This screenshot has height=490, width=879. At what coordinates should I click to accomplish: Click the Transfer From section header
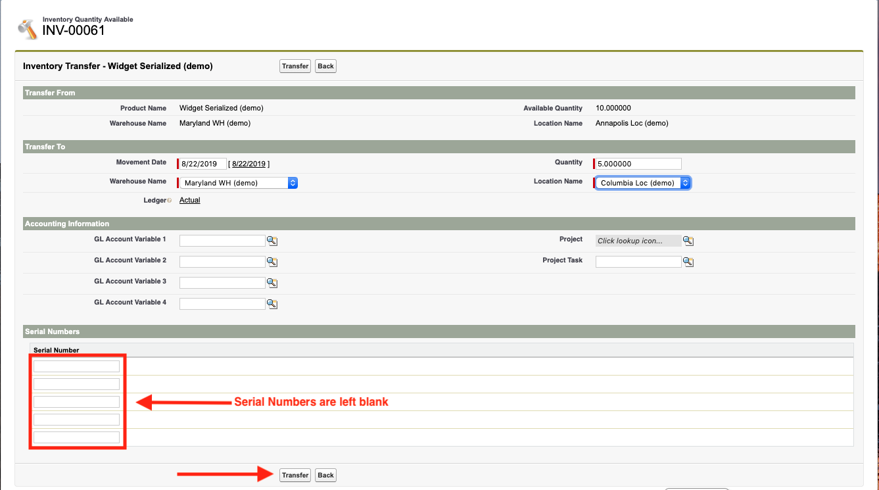[x=439, y=93]
